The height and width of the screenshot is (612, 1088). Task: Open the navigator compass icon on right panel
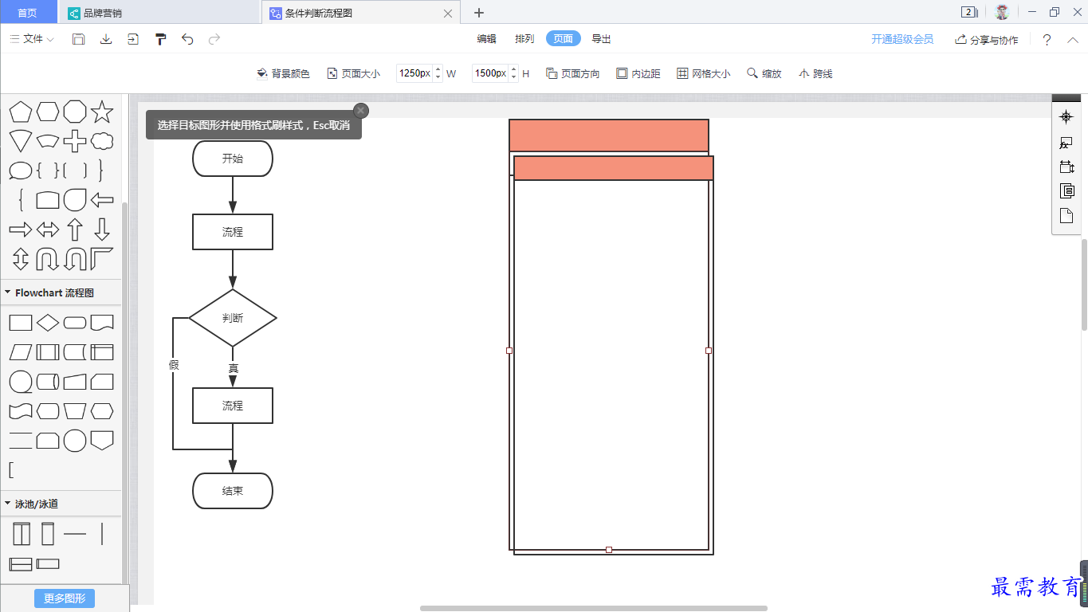(1066, 117)
